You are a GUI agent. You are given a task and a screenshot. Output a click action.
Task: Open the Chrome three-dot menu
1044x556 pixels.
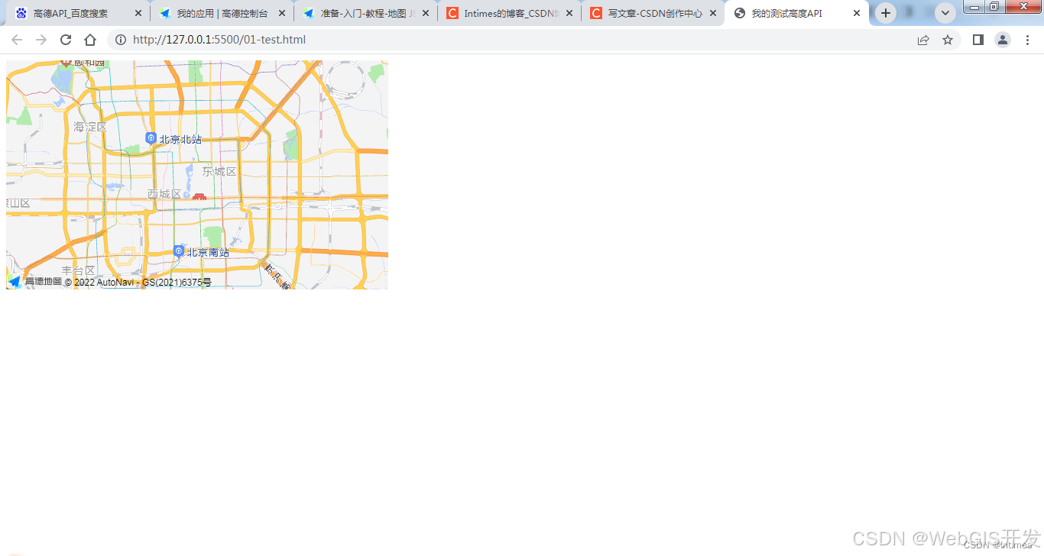click(x=1028, y=40)
